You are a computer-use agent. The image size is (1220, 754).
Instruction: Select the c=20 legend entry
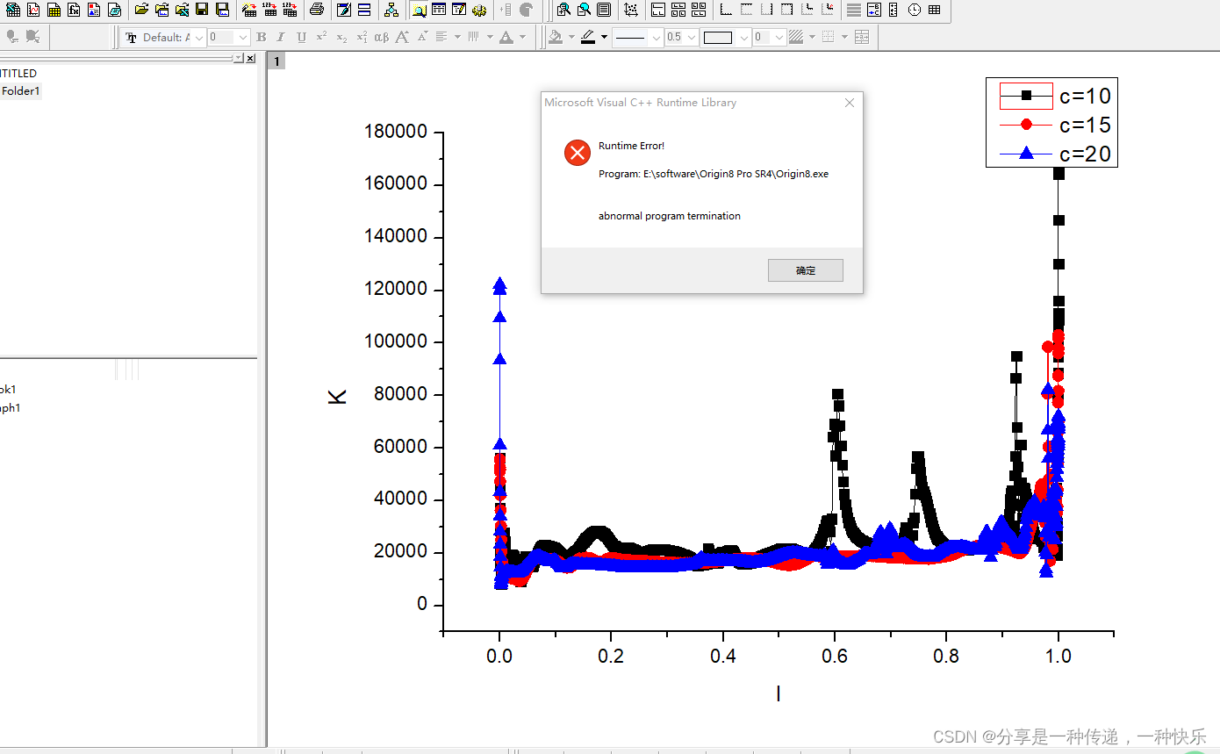tap(1056, 154)
